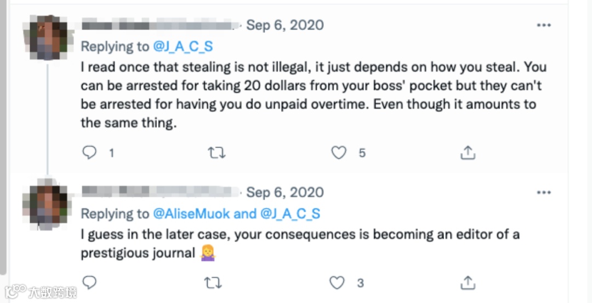592x303 pixels.
Task: Click the first tweet's blurred author name
Action: [160, 26]
